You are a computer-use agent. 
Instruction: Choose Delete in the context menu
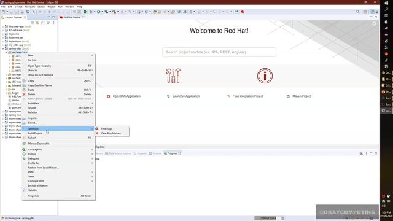(x=58, y=94)
